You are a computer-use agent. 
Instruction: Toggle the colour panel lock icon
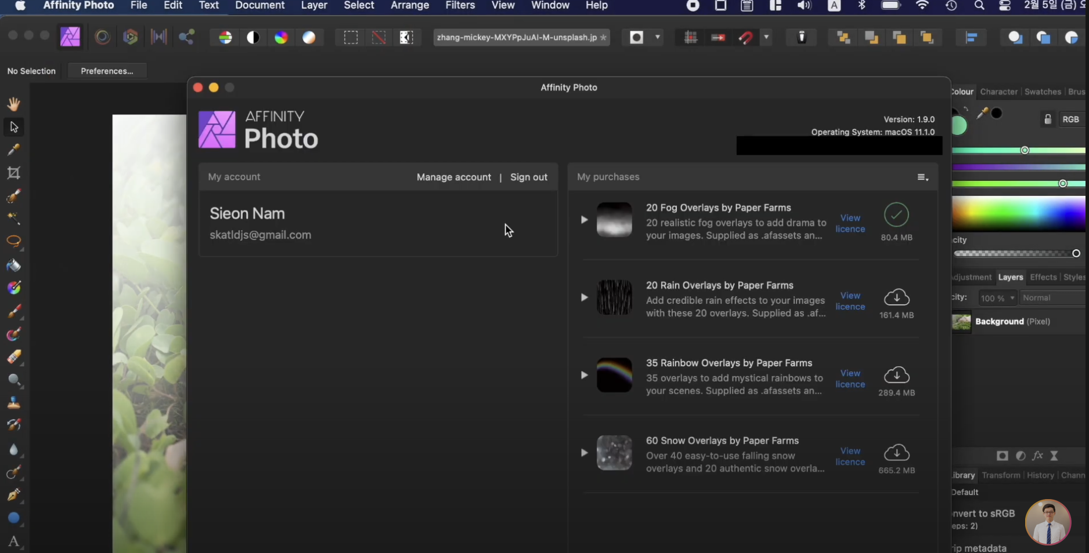(x=1048, y=119)
